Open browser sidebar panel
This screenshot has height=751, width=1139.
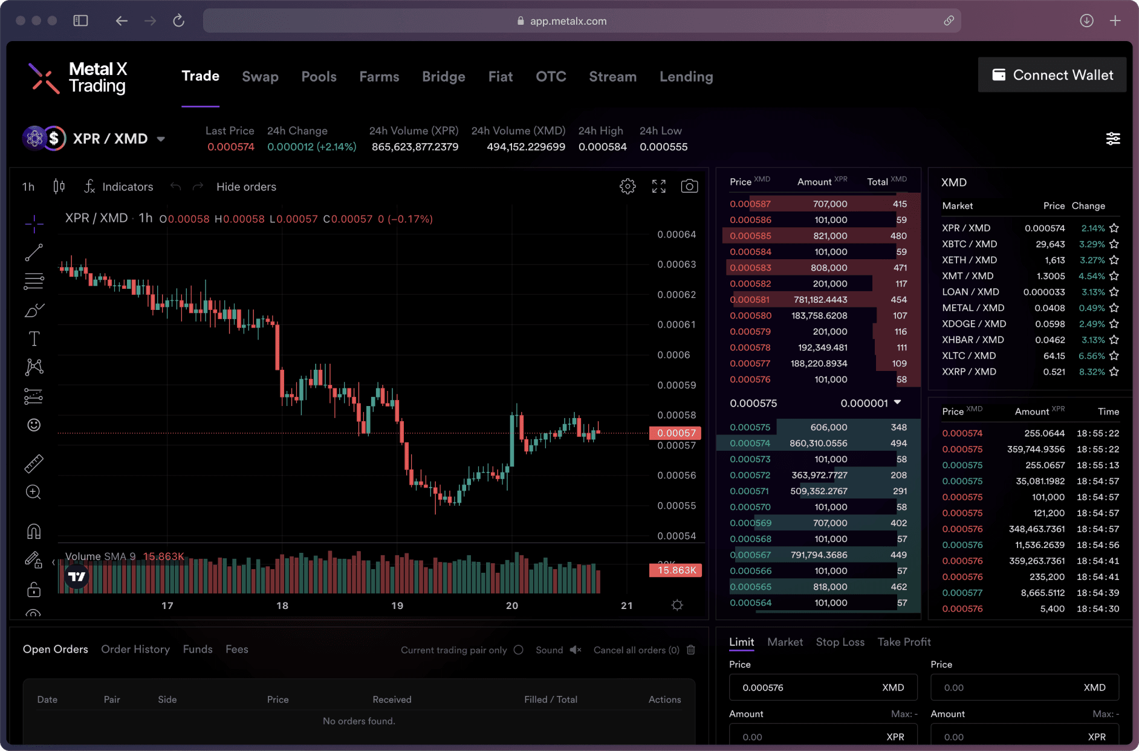pyautogui.click(x=80, y=21)
